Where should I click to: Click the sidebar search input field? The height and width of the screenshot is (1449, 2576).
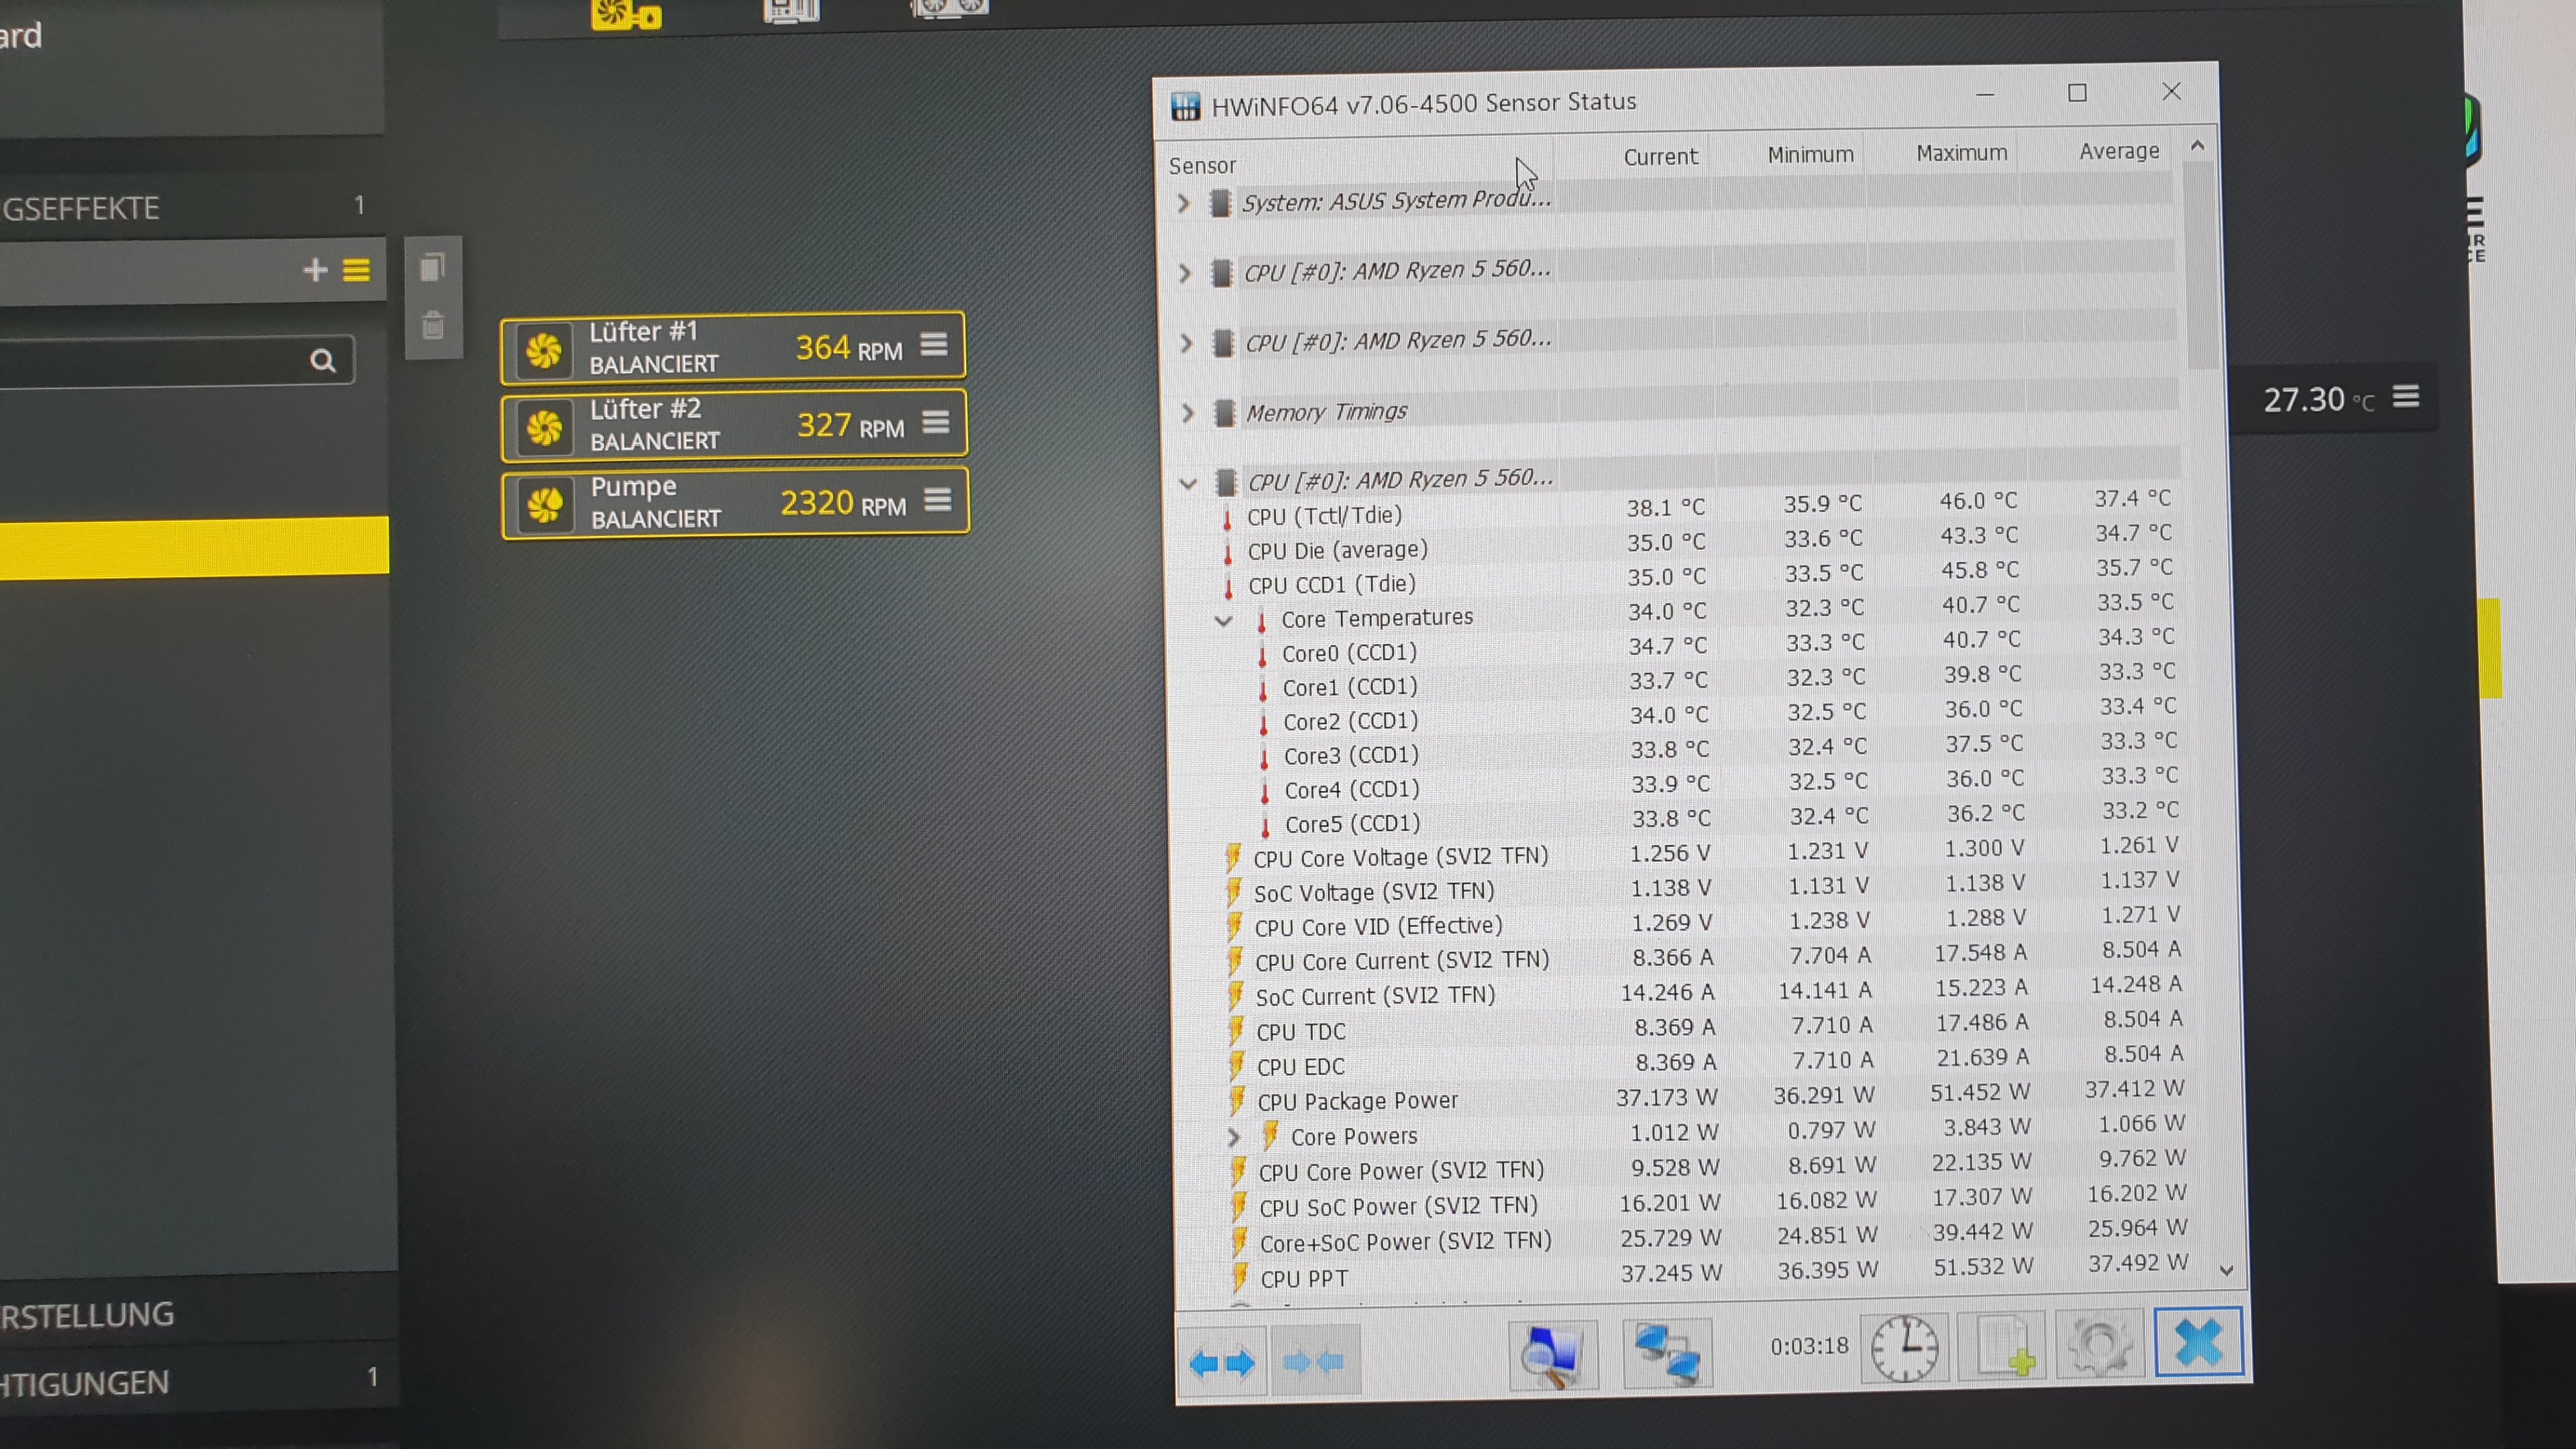click(150, 361)
